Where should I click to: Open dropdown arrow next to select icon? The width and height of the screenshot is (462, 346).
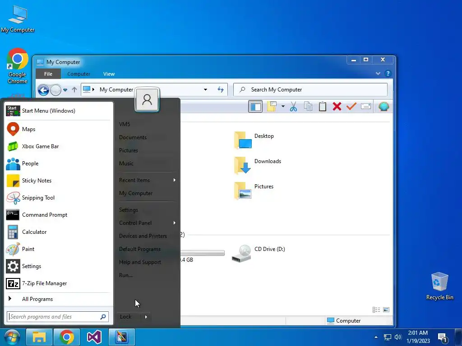[283, 106]
